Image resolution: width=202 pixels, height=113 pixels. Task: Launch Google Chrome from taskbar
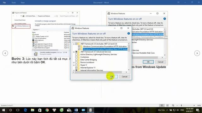point(47,110)
